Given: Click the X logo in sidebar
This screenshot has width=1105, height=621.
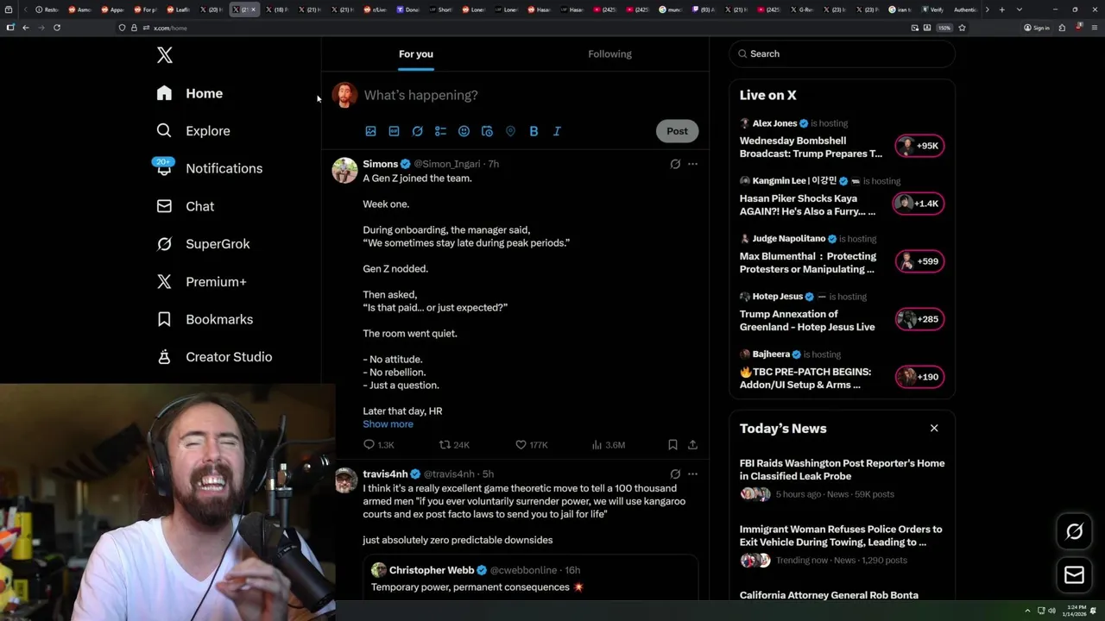Looking at the screenshot, I should pyautogui.click(x=165, y=56).
